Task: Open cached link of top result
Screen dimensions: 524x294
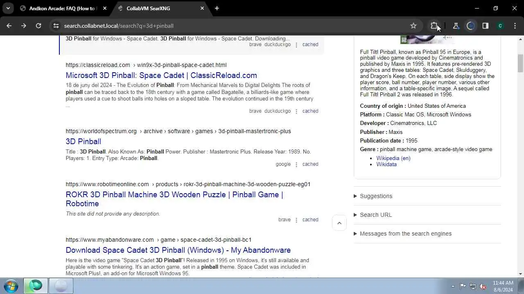Action: click(310, 45)
